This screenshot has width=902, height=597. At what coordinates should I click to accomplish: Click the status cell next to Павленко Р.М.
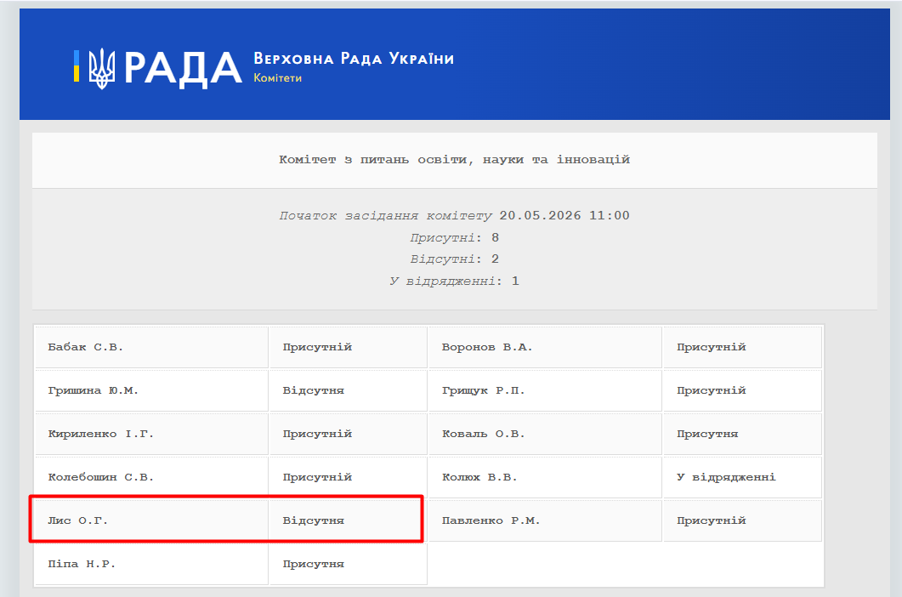click(x=742, y=520)
